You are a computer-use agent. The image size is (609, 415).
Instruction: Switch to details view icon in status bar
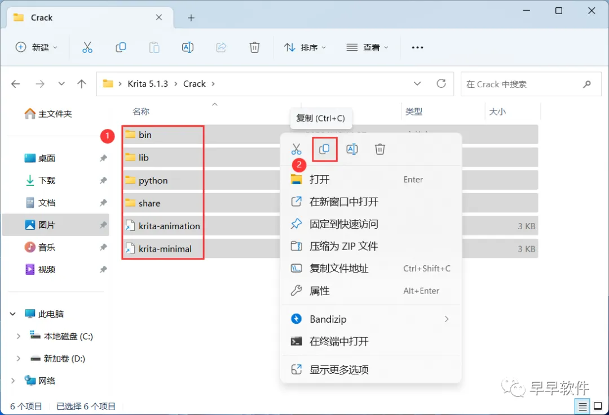point(582,407)
